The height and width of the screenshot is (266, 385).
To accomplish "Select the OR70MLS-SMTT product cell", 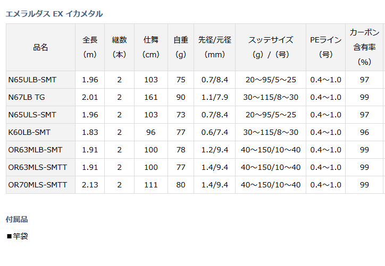I will pyautogui.click(x=41, y=185).
